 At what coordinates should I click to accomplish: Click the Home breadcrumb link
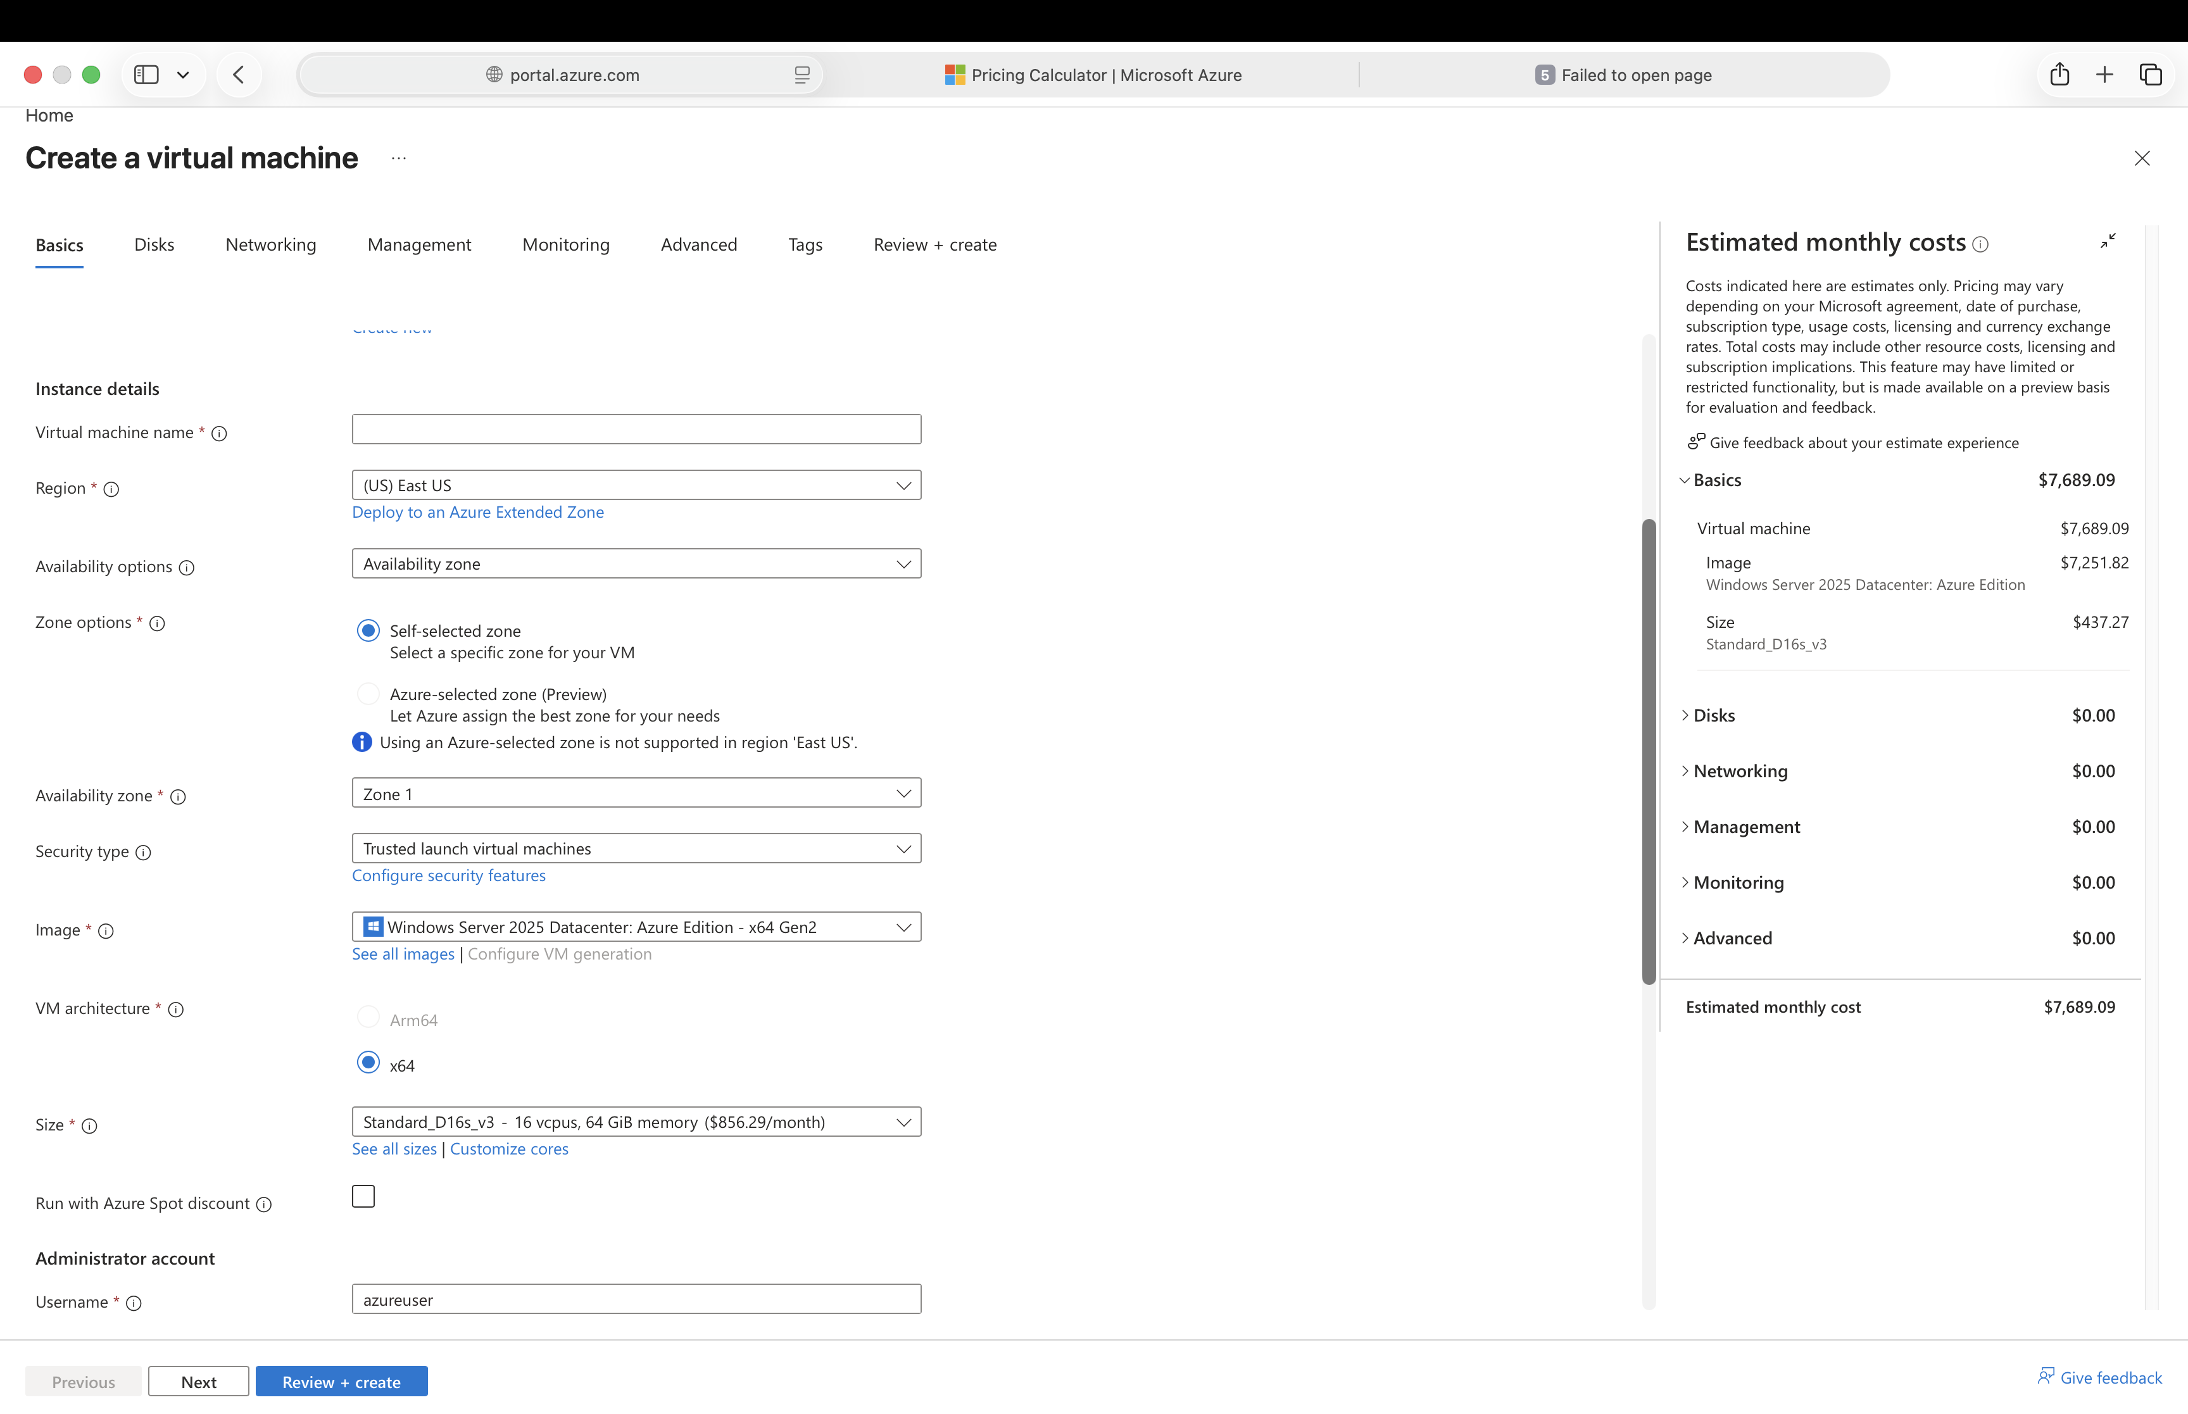(x=49, y=115)
